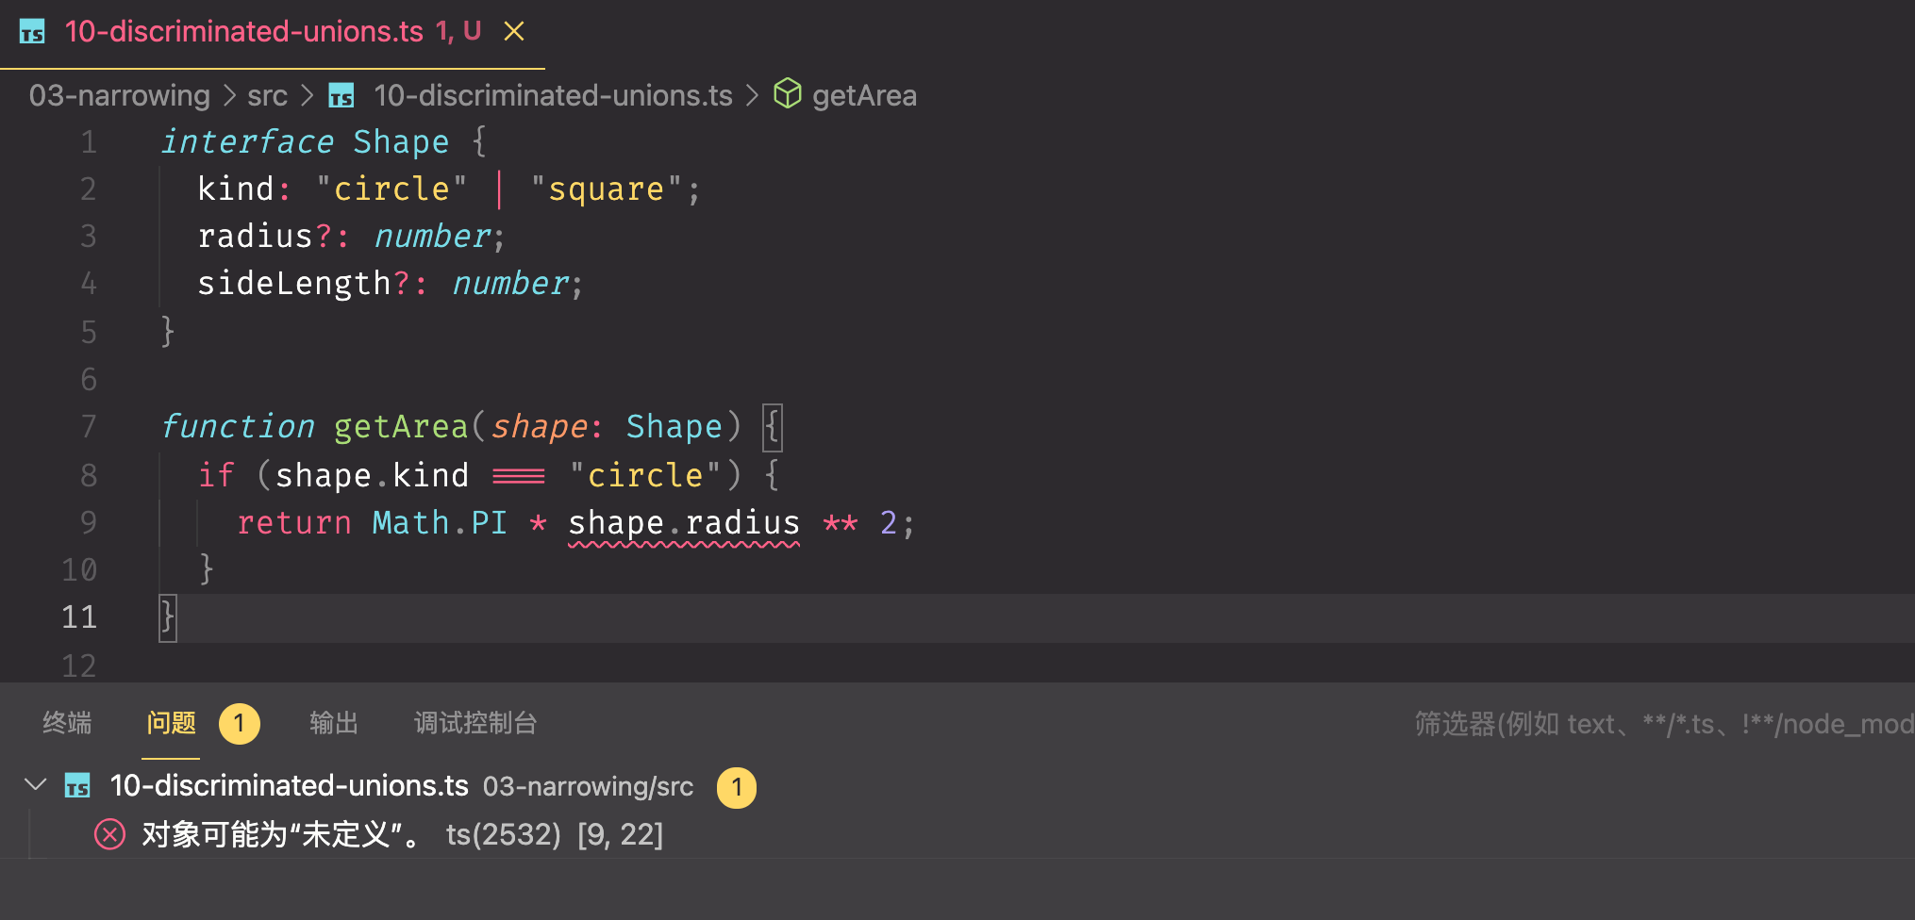Switch to the 输出 panel tab
This screenshot has height=920, width=1915.
(x=334, y=723)
